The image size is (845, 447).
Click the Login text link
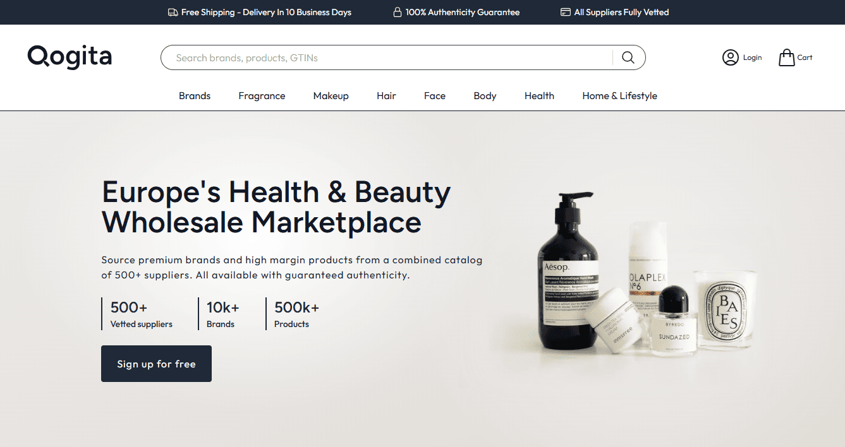pyautogui.click(x=752, y=57)
